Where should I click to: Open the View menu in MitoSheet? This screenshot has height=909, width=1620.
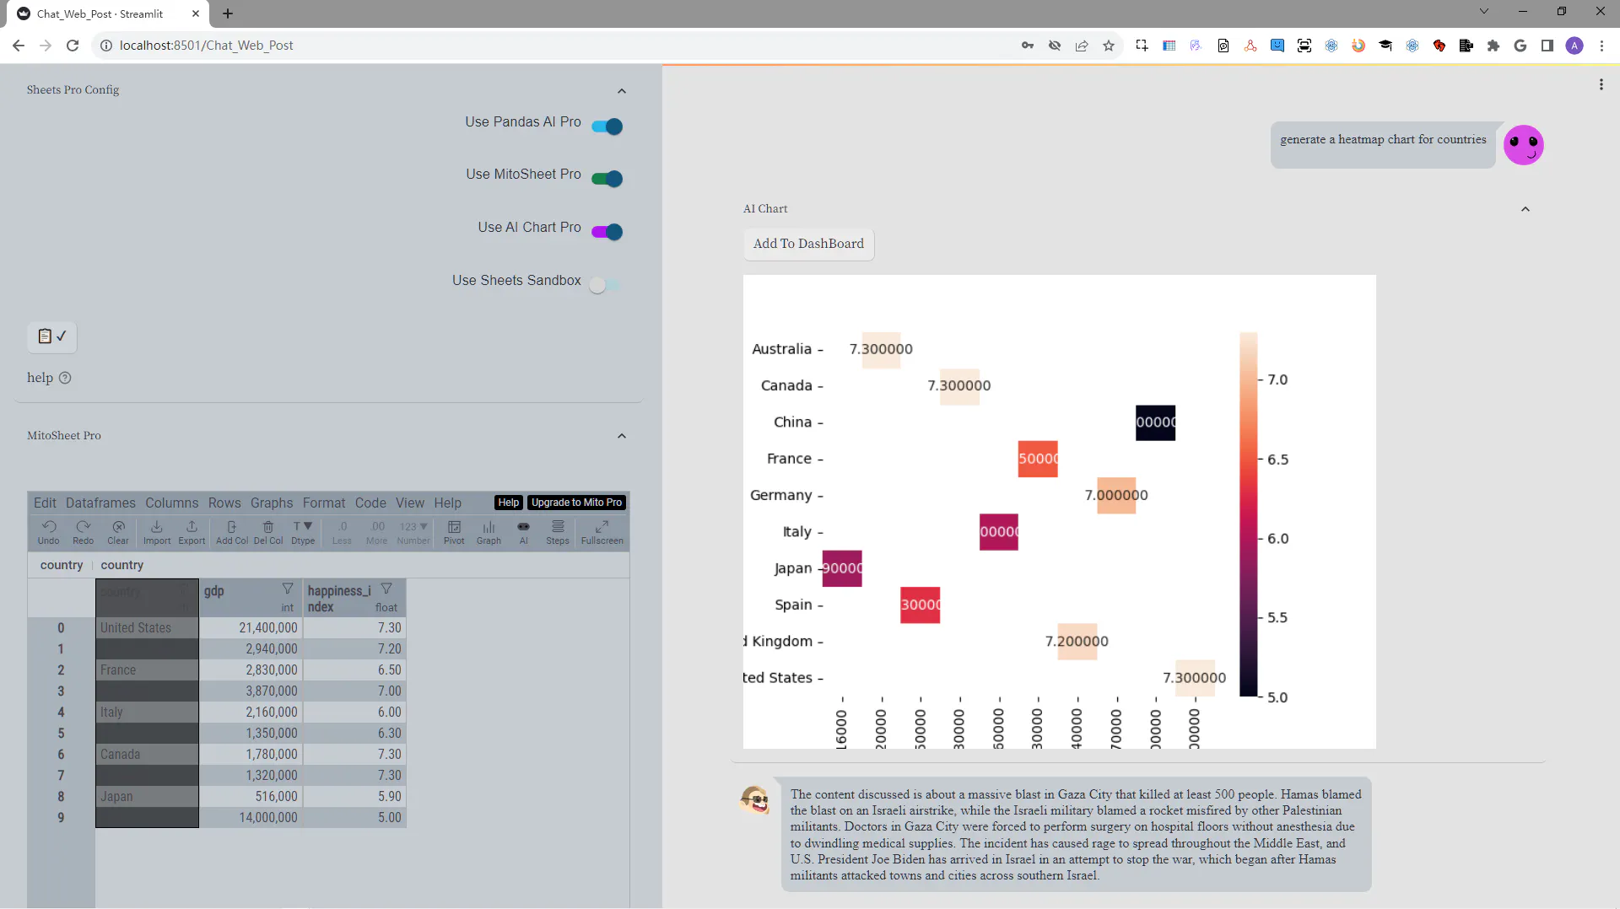pyautogui.click(x=410, y=503)
